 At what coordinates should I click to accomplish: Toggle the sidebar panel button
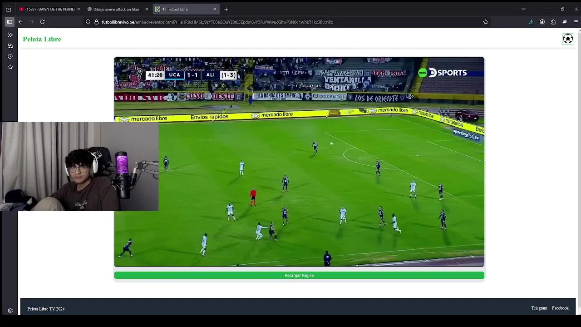tap(10, 22)
